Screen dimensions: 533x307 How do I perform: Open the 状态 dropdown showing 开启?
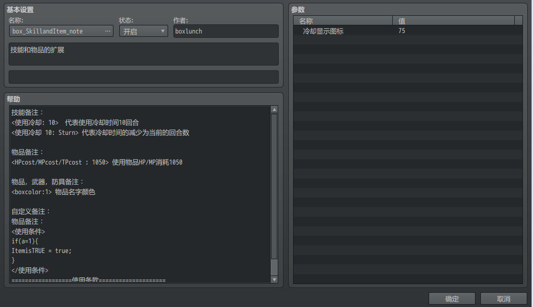pyautogui.click(x=144, y=31)
